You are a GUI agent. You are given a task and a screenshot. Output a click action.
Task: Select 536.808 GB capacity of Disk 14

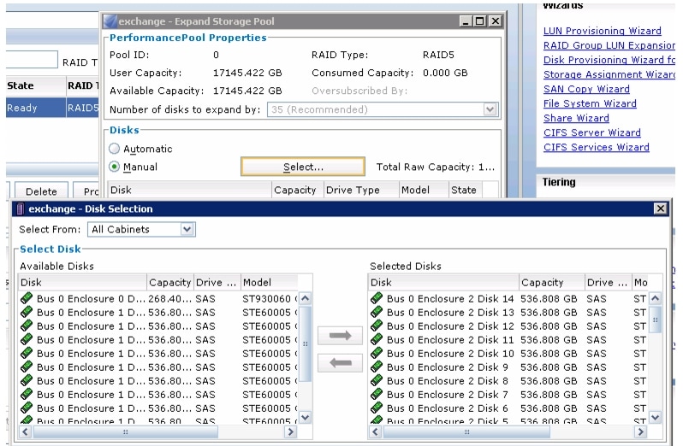[549, 299]
